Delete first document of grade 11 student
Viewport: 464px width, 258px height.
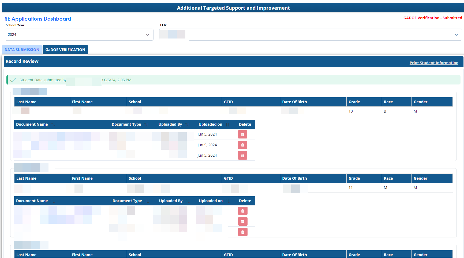tap(243, 211)
